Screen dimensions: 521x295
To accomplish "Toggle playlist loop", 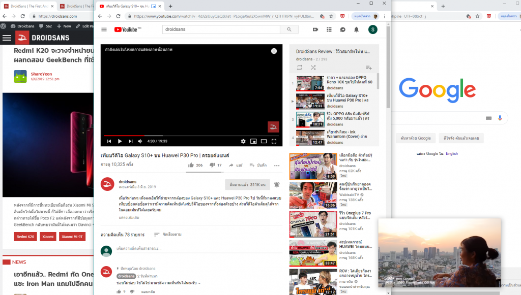I will [299, 68].
